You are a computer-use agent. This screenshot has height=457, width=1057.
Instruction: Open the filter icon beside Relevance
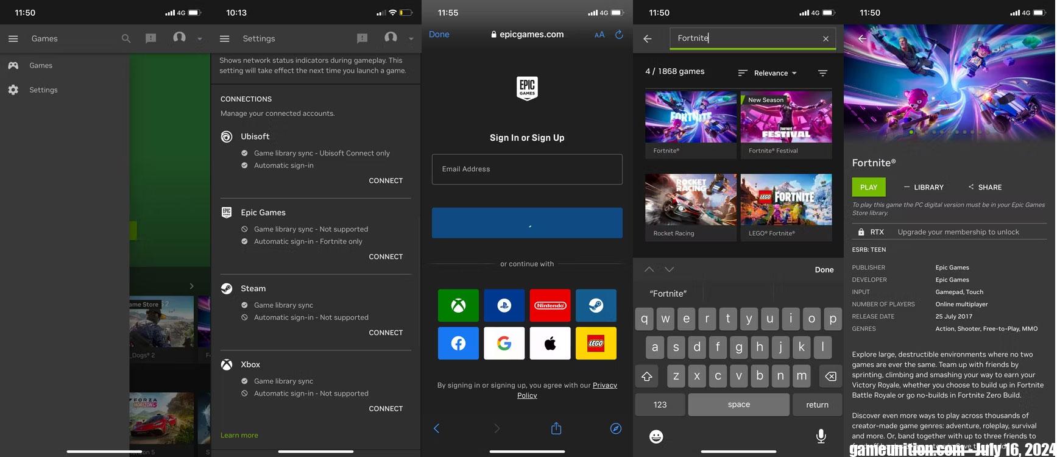click(822, 73)
